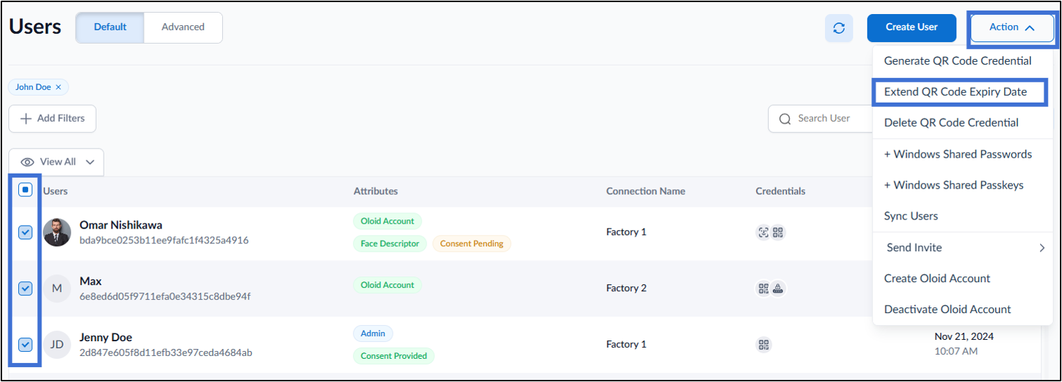Click Max's Oloid Account tag

tap(387, 285)
